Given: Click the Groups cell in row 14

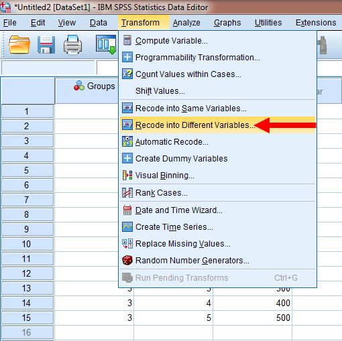Looking at the screenshot, I should pos(95,303).
